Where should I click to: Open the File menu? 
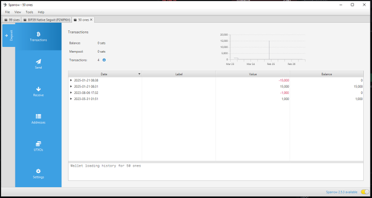[7, 12]
